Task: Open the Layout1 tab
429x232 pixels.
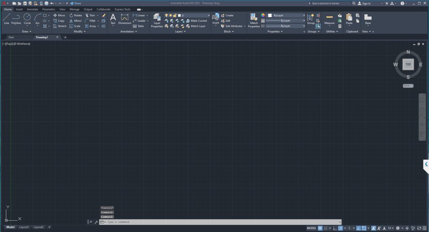Action: point(24,227)
